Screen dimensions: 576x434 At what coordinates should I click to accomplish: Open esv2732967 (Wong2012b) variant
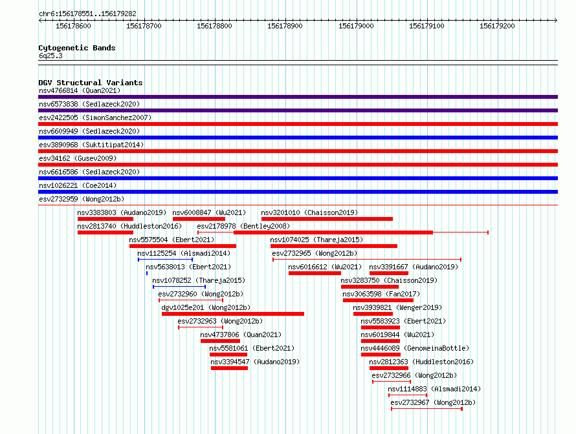point(433,402)
